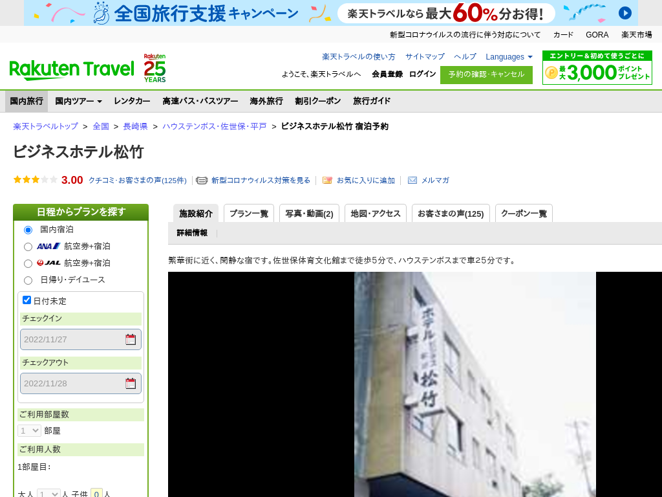Open カード link in top bar

point(563,35)
